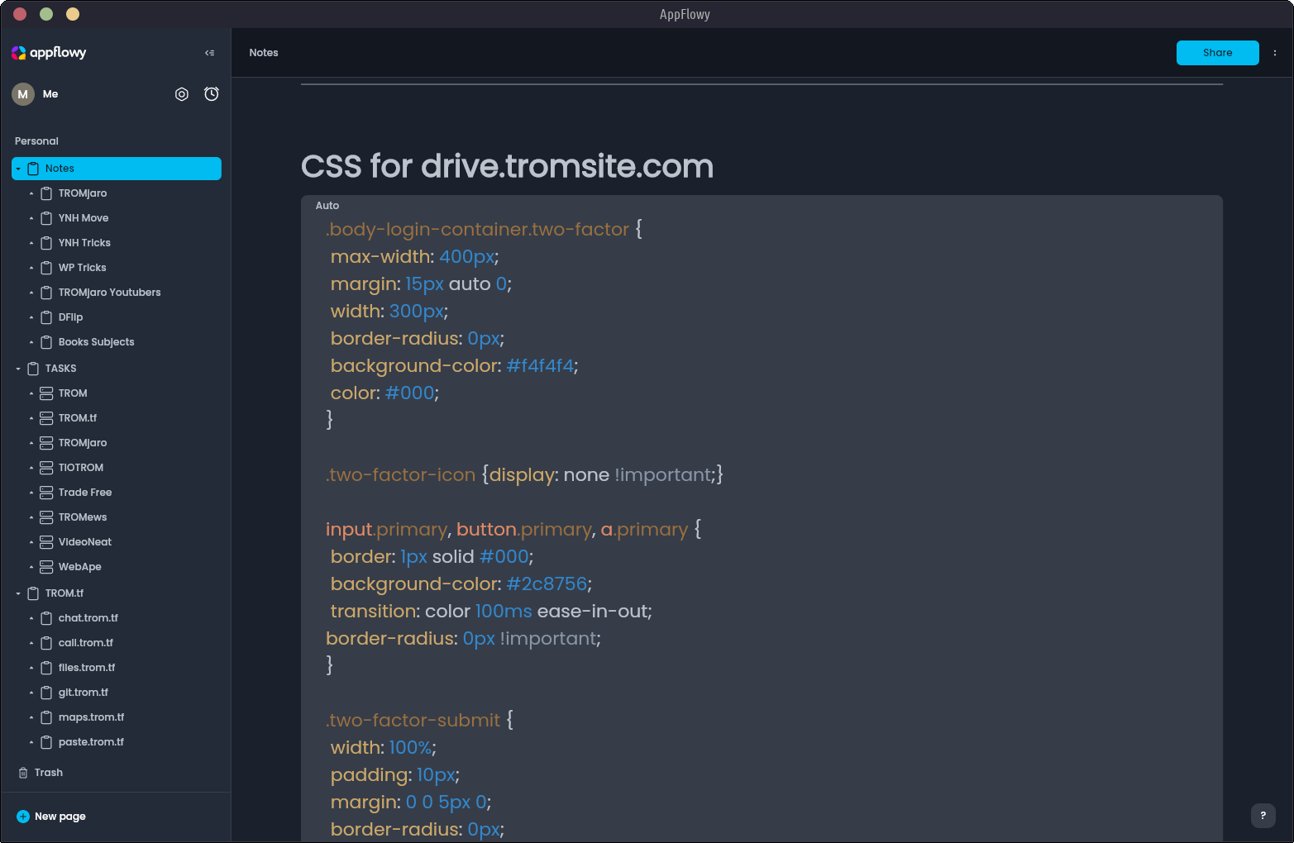Click the trash bin icon

[23, 773]
